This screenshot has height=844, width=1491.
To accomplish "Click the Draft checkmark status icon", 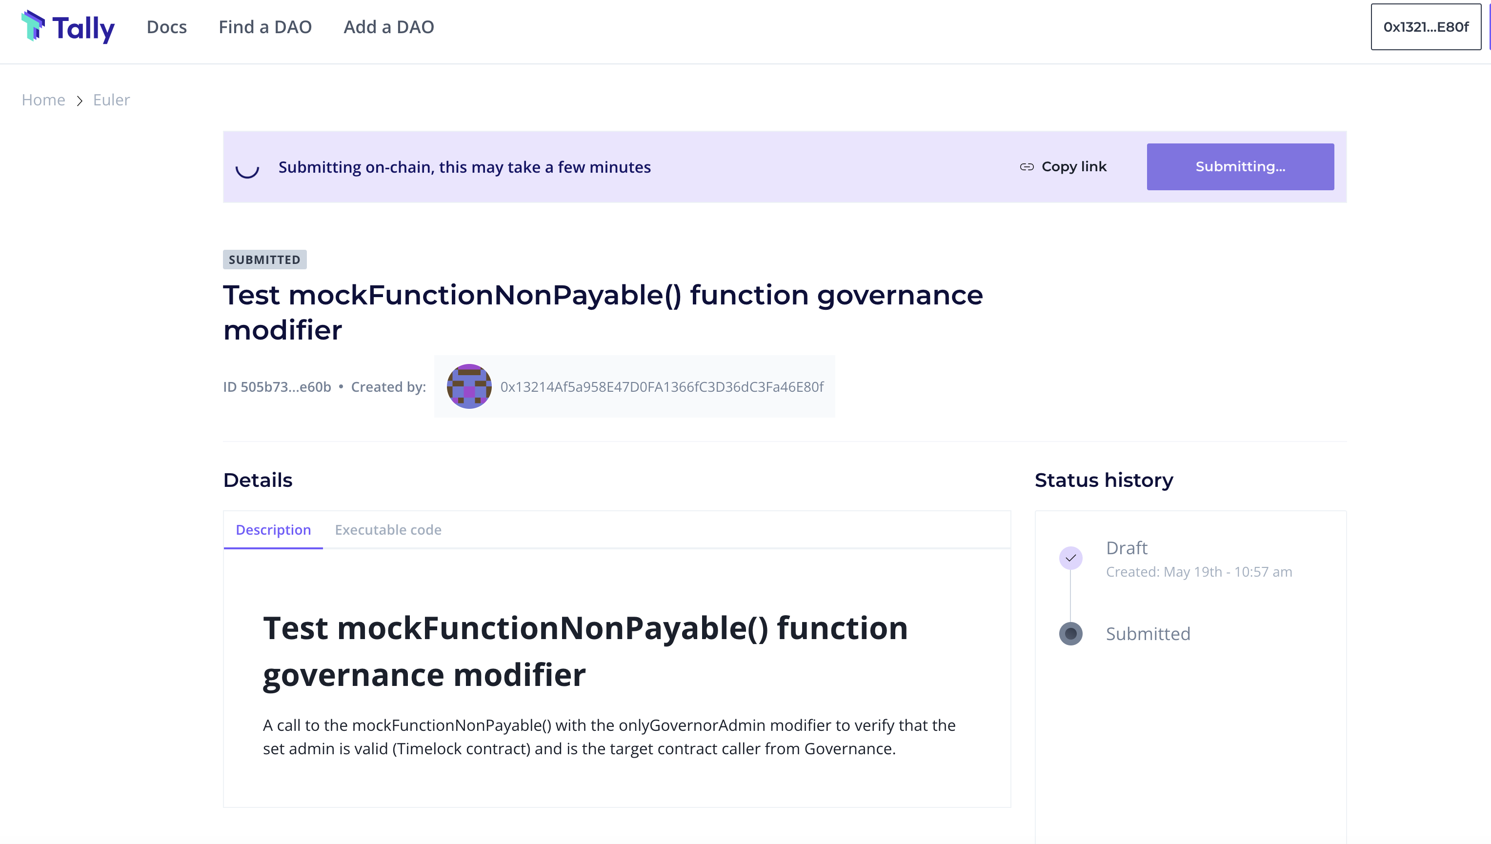I will (x=1071, y=558).
